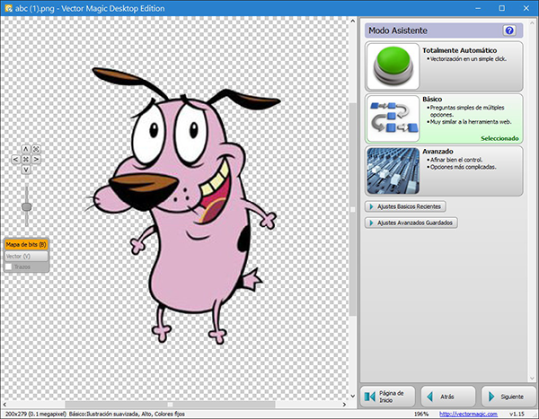This screenshot has height=419, width=539.
Task: Switch view to Vector (V)
Action: tap(26, 257)
